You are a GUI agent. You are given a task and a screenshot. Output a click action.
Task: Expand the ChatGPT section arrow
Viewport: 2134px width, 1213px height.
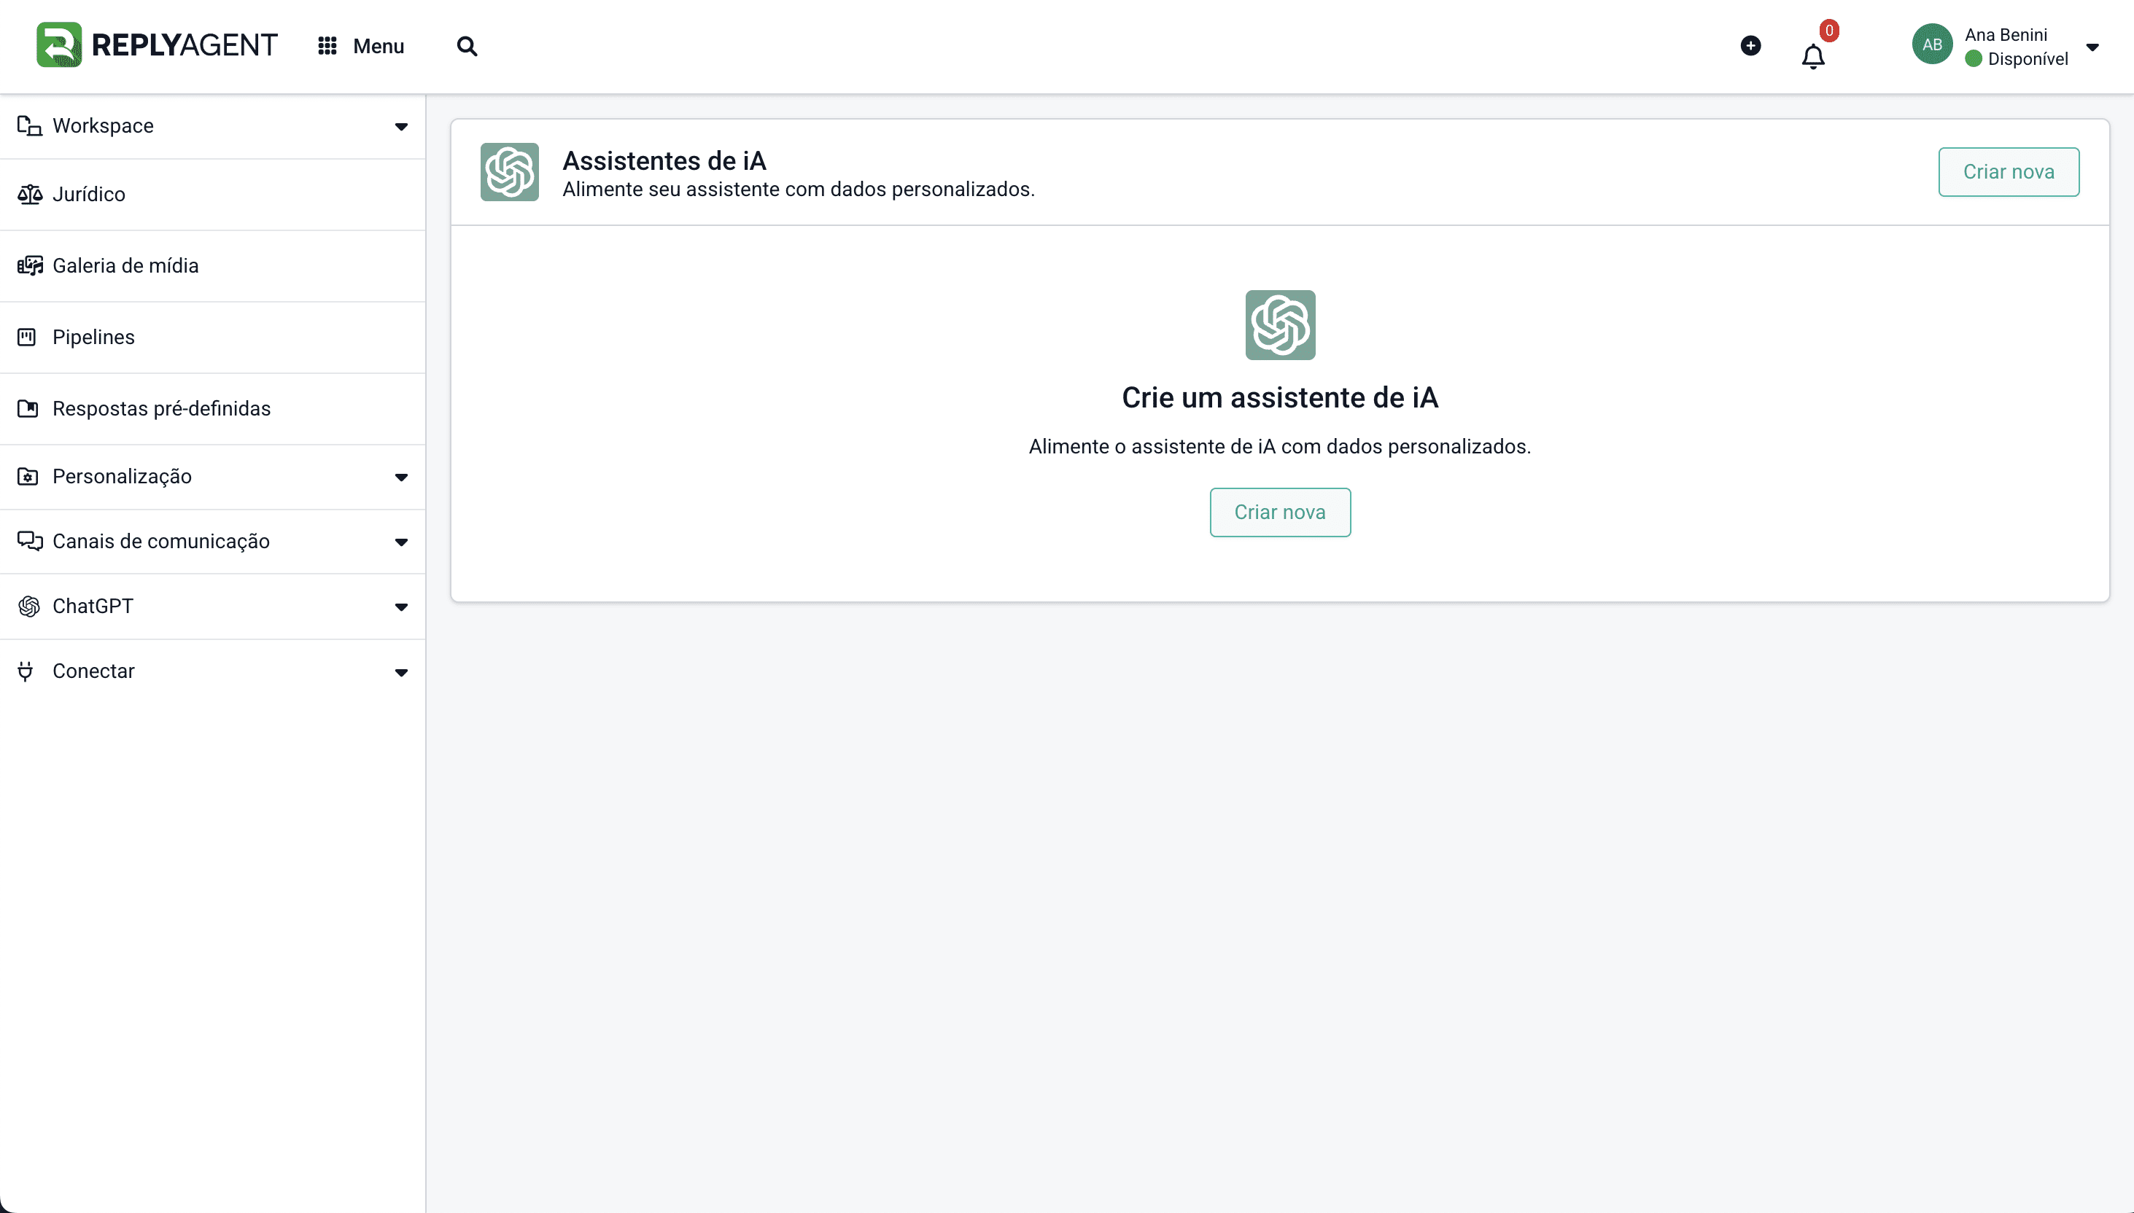(x=402, y=607)
